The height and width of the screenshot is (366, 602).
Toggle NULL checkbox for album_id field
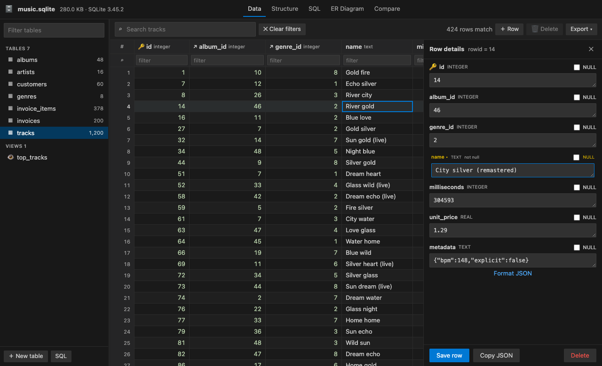(577, 97)
